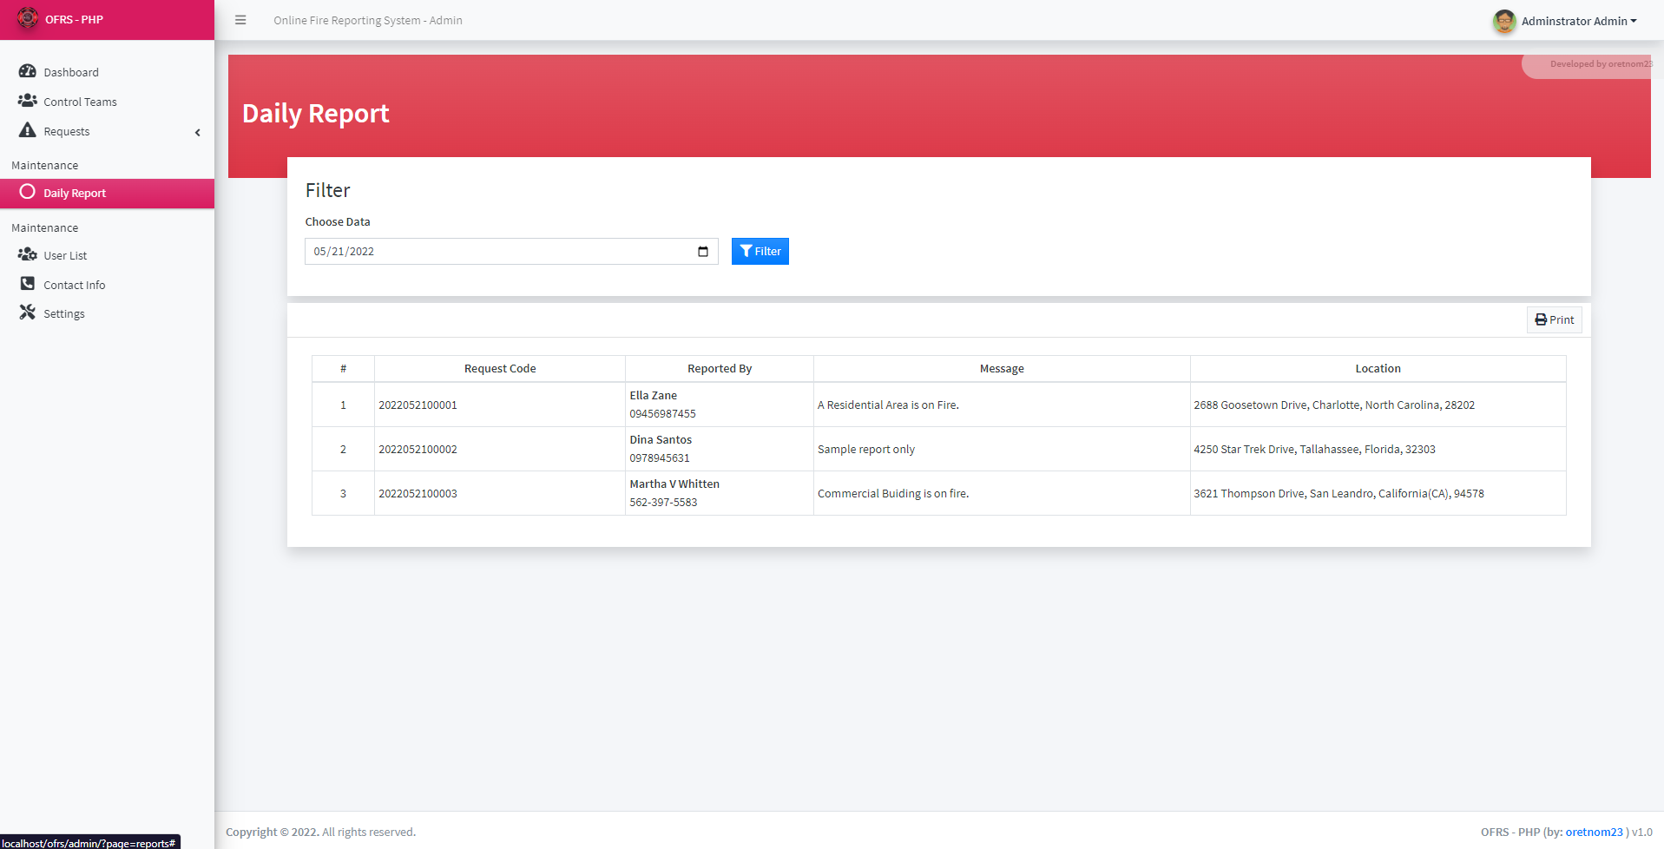Viewport: 1664px width, 849px height.
Task: Click the blue Filter button
Action: coord(760,251)
